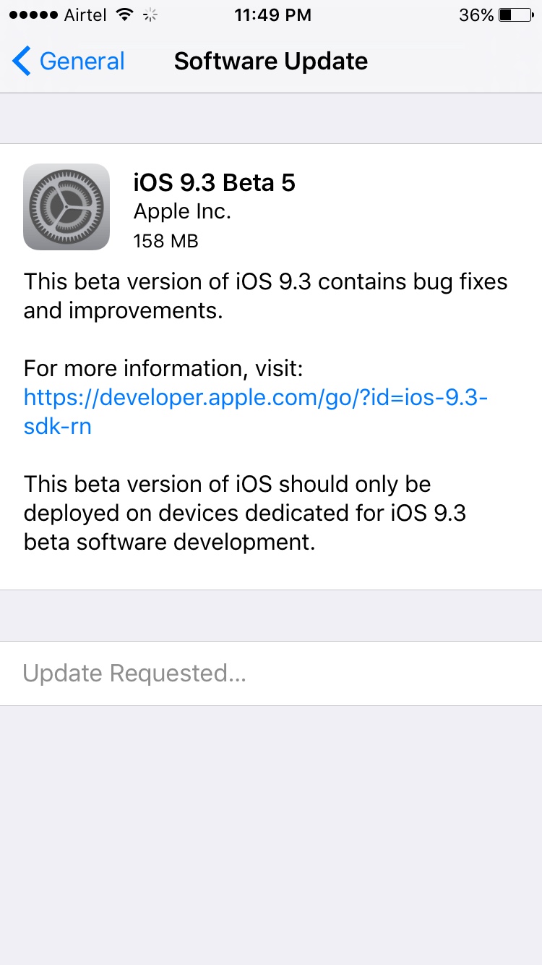Viewport: 542px width, 965px height.
Task: Tap the 36% battery percentage text
Action: pyautogui.click(x=476, y=15)
